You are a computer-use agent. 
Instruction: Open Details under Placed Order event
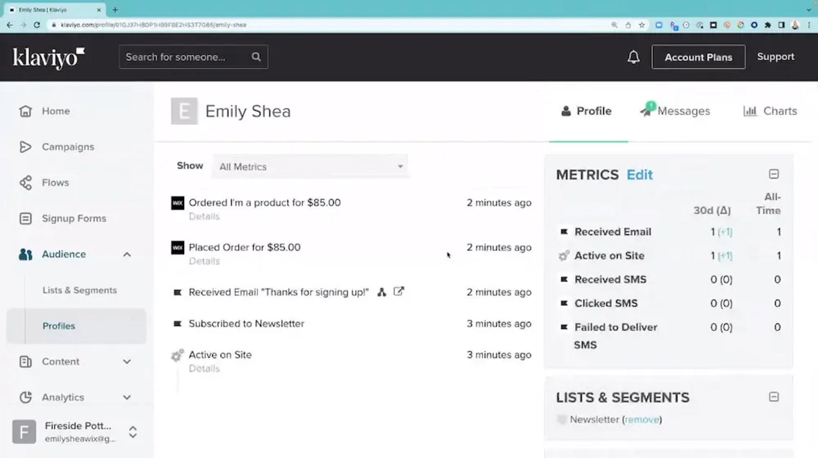pyautogui.click(x=204, y=261)
